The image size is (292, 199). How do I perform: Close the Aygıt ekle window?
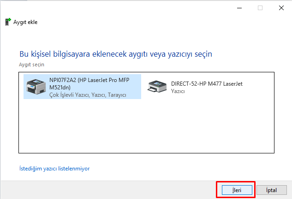(x=281, y=8)
